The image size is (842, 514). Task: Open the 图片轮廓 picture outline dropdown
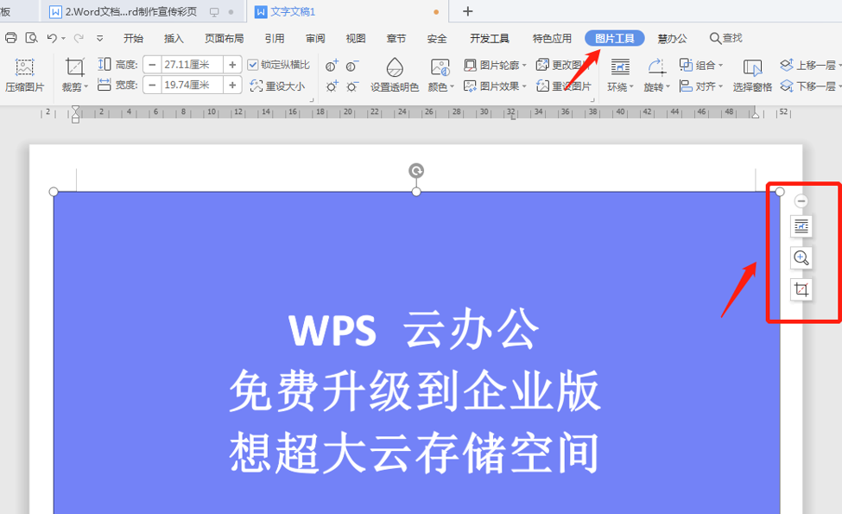click(495, 65)
